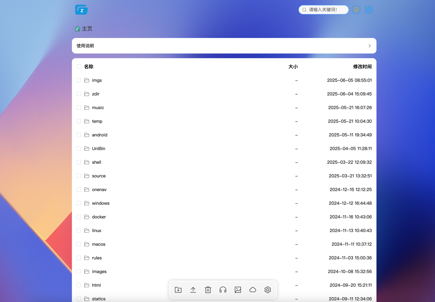Image resolution: width=435 pixels, height=302 pixels.
Task: Check the source folder checkbox
Action: pos(79,176)
